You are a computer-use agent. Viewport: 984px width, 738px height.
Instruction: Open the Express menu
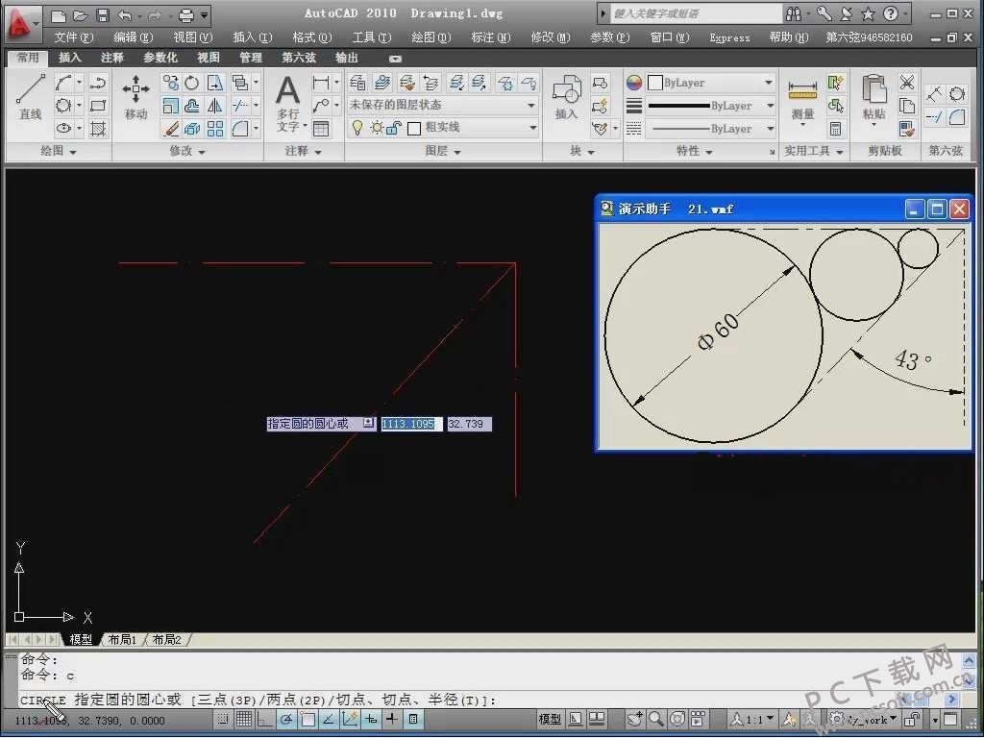[729, 37]
